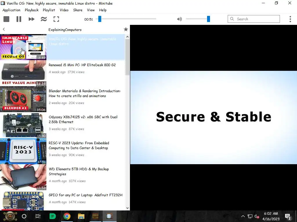Open the three-dot overflow menu
Viewport: 297px width, 222px height.
click(x=290, y=19)
